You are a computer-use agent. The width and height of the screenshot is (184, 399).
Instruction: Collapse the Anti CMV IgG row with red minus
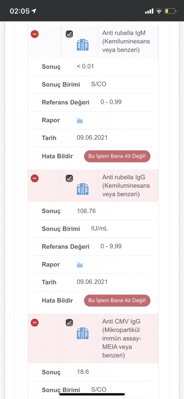35,323
